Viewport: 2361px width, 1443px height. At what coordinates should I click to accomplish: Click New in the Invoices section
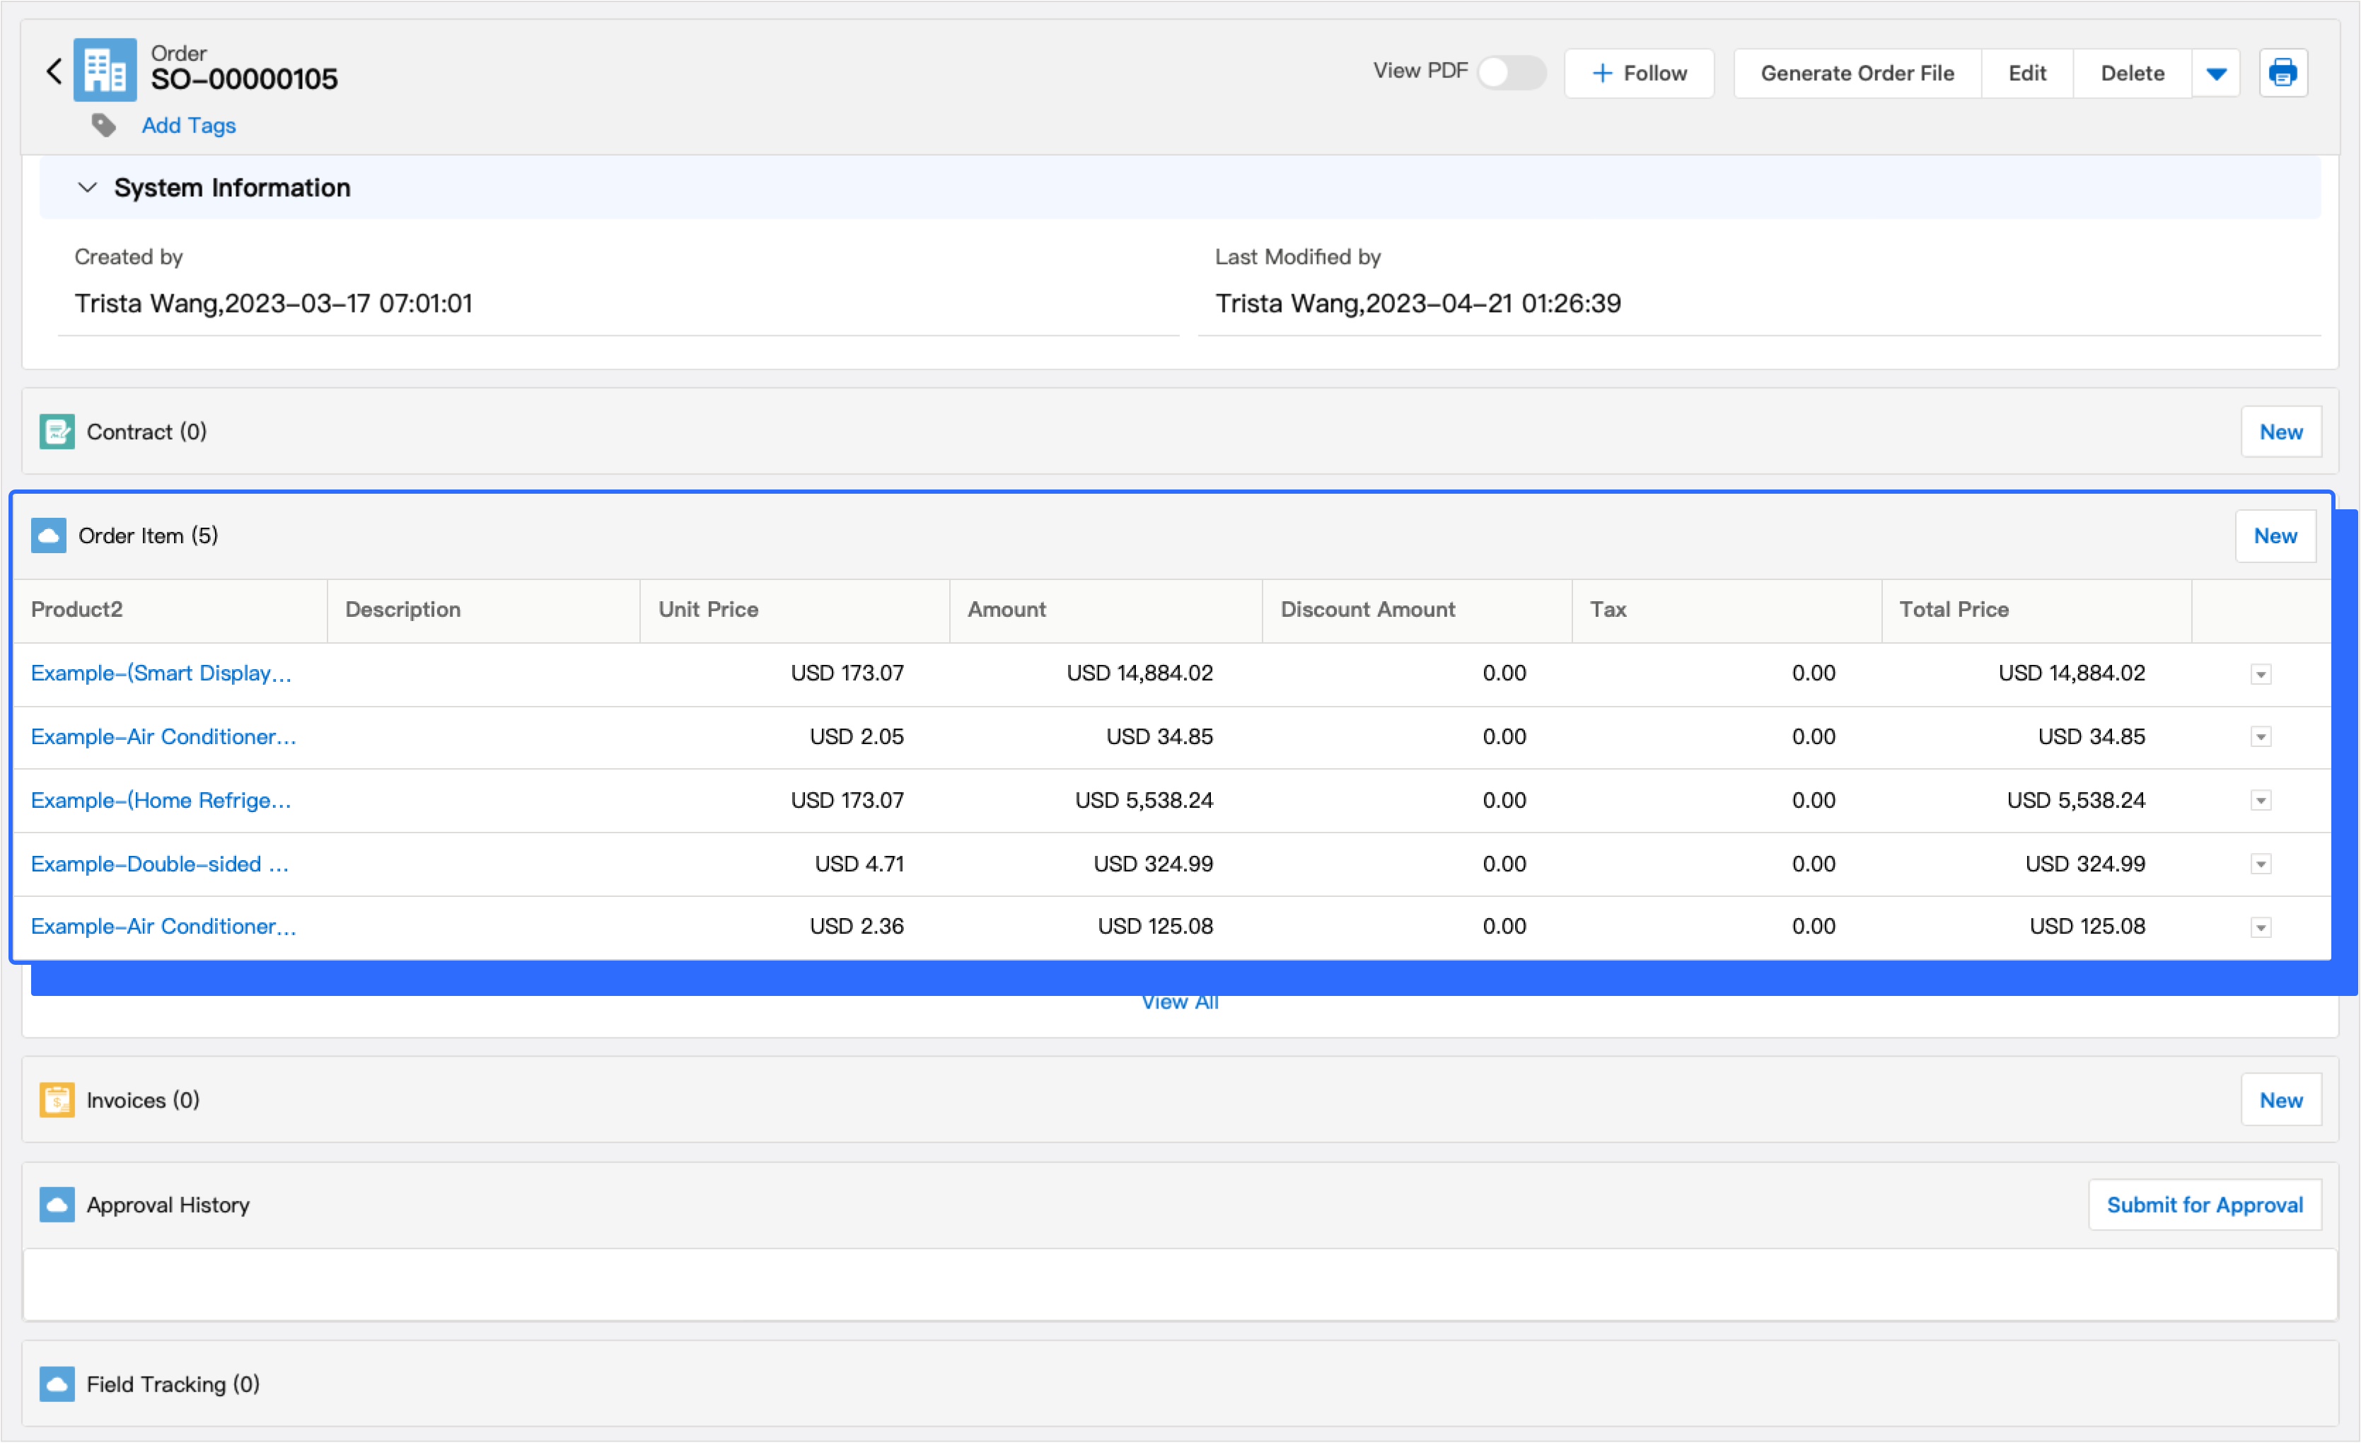coord(2280,1100)
